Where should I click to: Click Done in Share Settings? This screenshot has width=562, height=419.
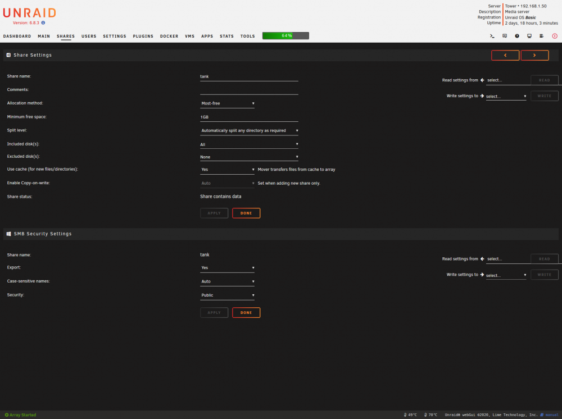tap(246, 213)
